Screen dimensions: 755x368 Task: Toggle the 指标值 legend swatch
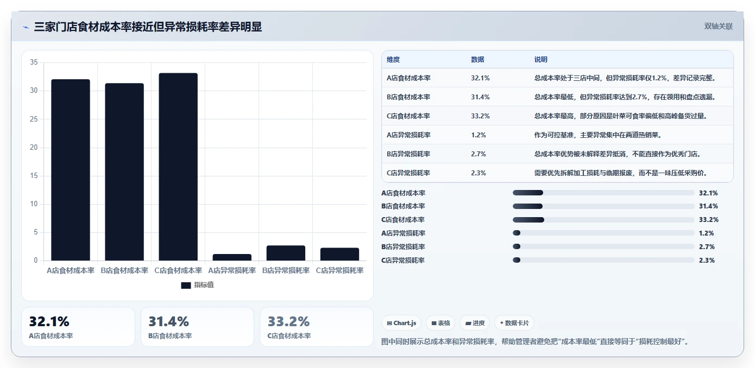pyautogui.click(x=186, y=285)
